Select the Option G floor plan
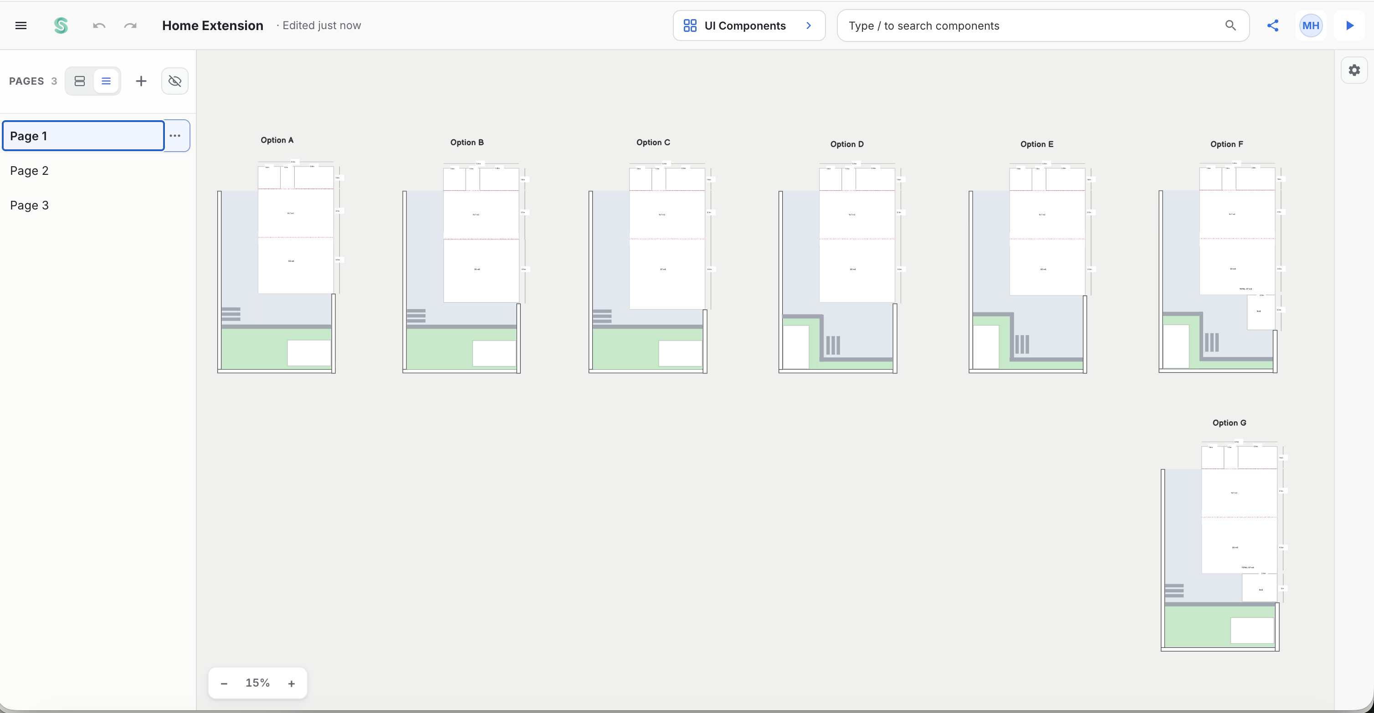The height and width of the screenshot is (713, 1374). click(1224, 545)
